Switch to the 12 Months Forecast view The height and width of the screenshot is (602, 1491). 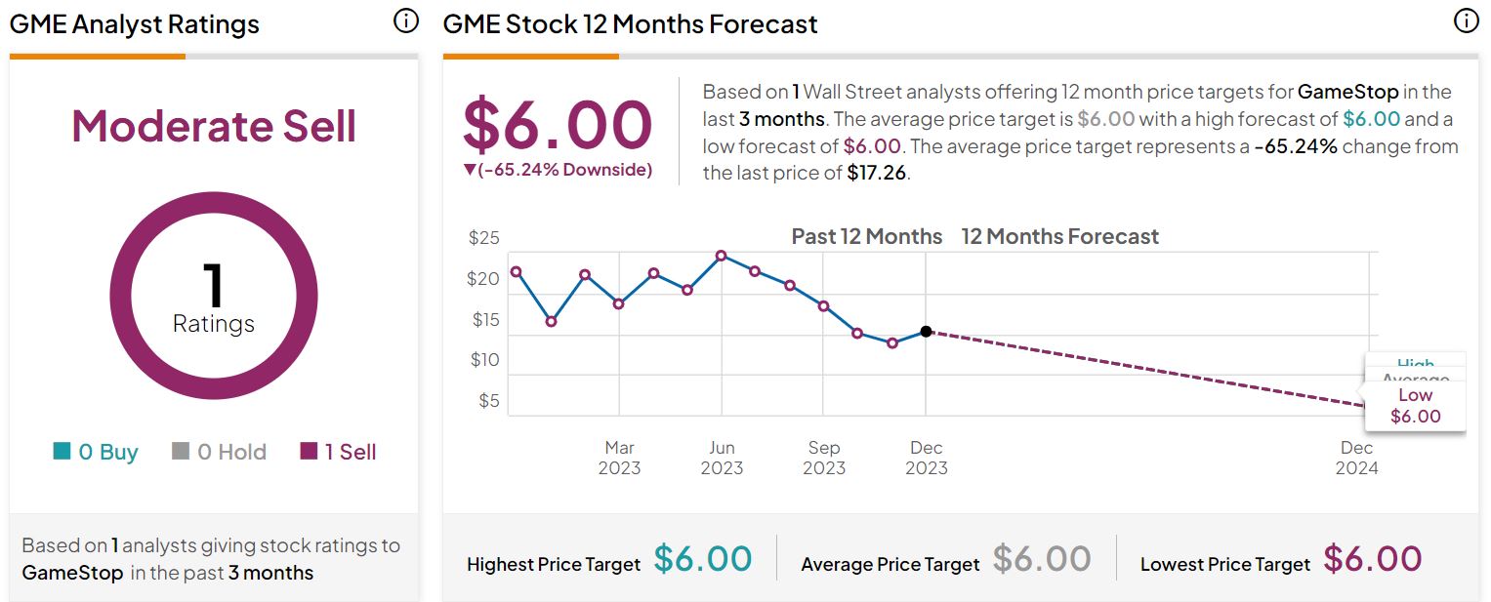click(1059, 236)
